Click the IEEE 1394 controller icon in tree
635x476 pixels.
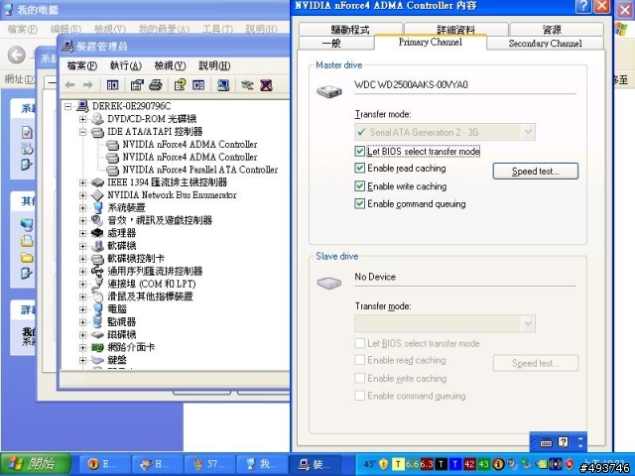[97, 182]
